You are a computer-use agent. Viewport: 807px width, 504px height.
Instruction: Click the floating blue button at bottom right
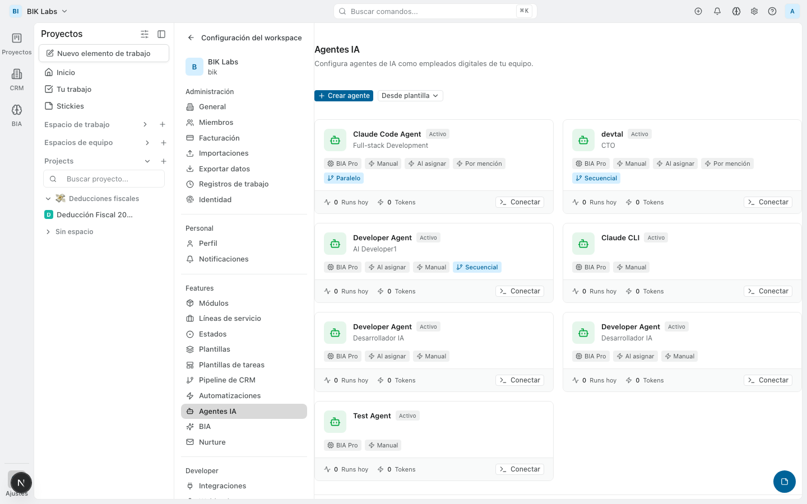coord(784,482)
